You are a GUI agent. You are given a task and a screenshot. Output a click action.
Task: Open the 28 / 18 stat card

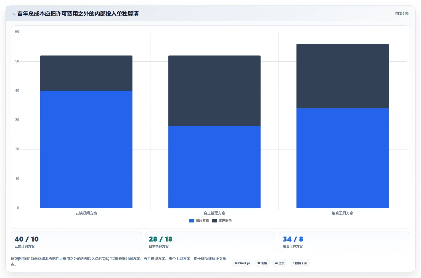coord(210,242)
